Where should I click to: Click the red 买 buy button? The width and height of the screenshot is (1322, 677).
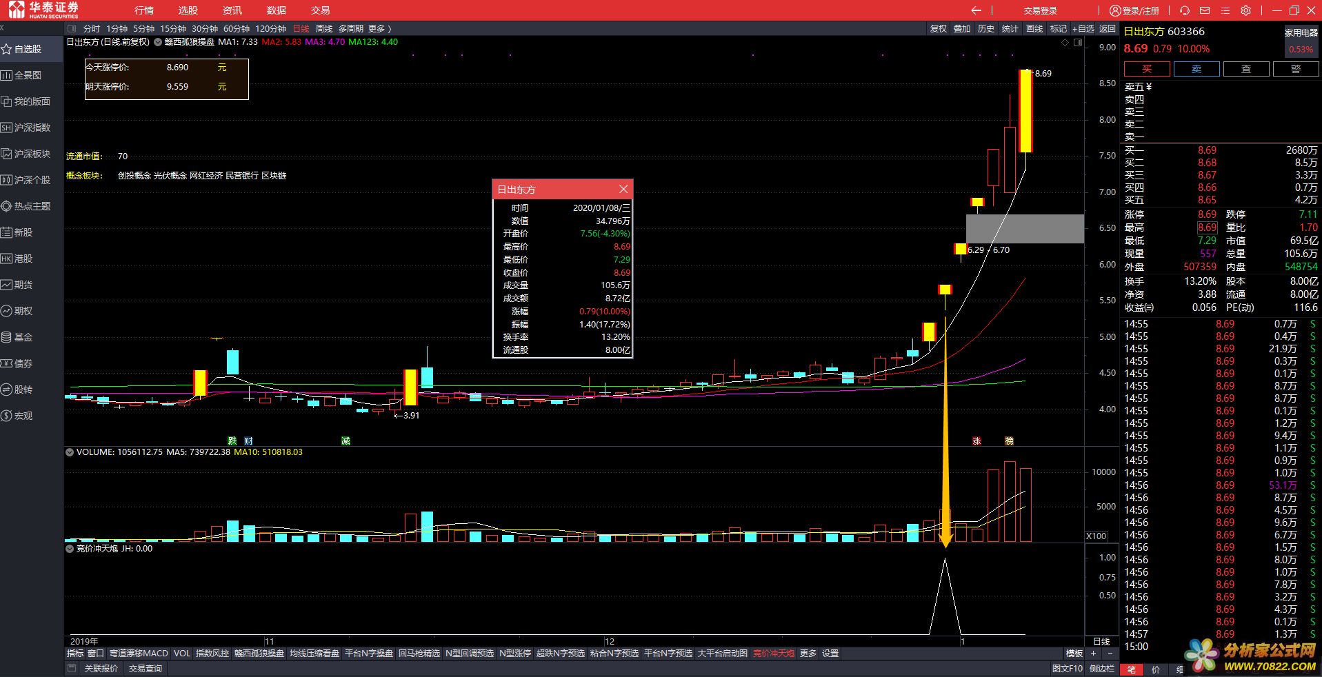tap(1147, 69)
